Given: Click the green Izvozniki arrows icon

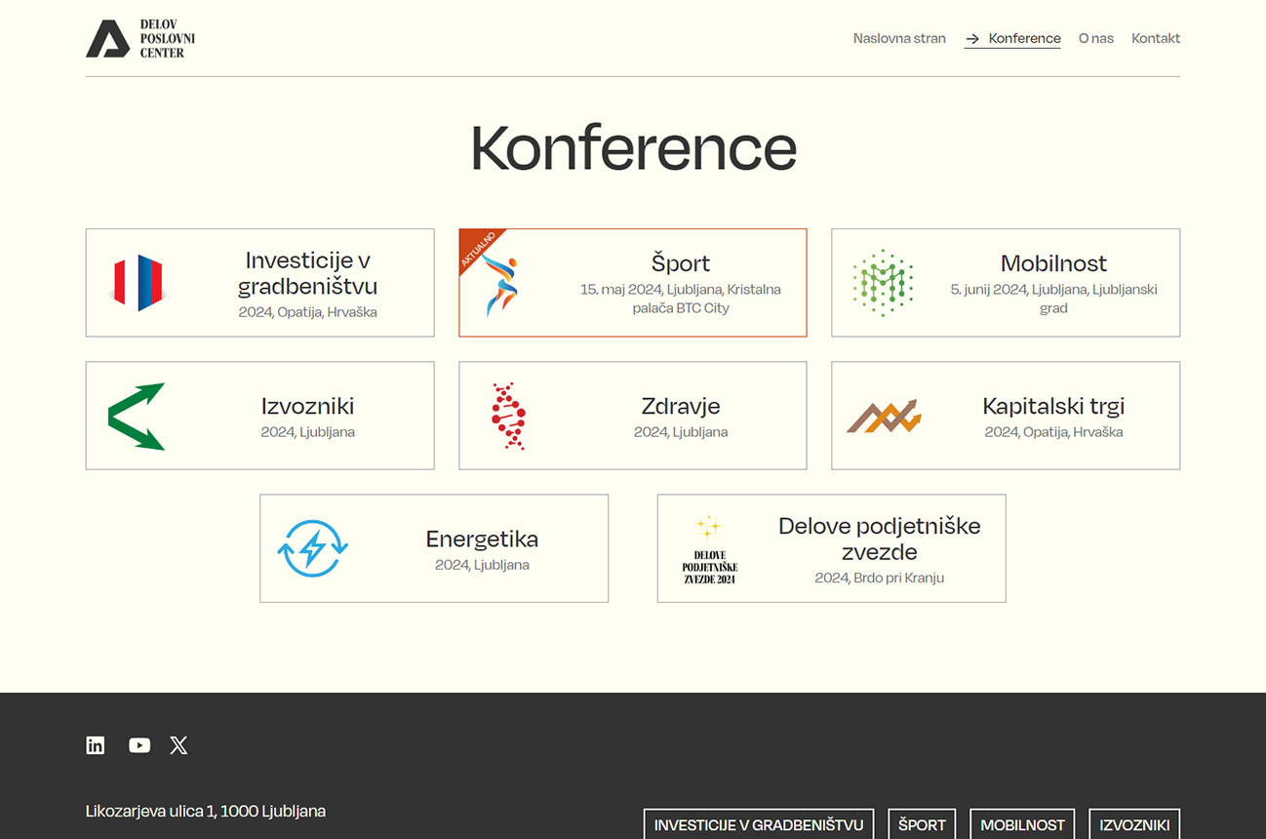Looking at the screenshot, I should tap(137, 417).
